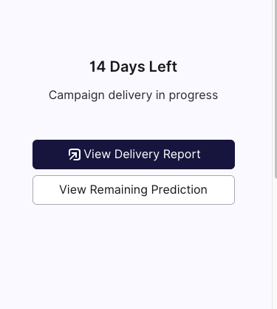Click Campaign delivery in progress status text

tap(133, 95)
